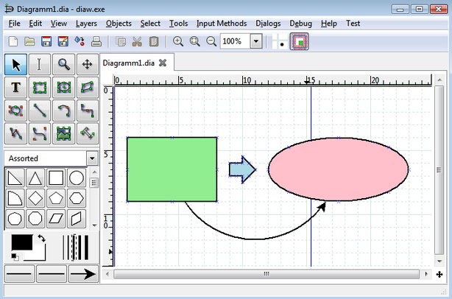Click the horizontal scrollbar thumb
452x299 pixels.
pyautogui.click(x=266, y=274)
